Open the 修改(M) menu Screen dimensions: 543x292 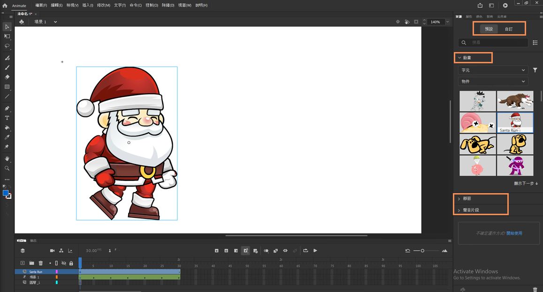(104, 5)
